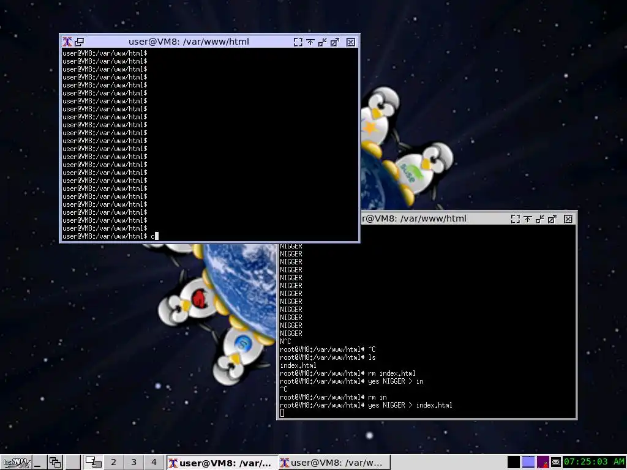This screenshot has height=470, width=627.
Task: Click the front terminal's maximize arrow icon
Action: click(x=335, y=42)
